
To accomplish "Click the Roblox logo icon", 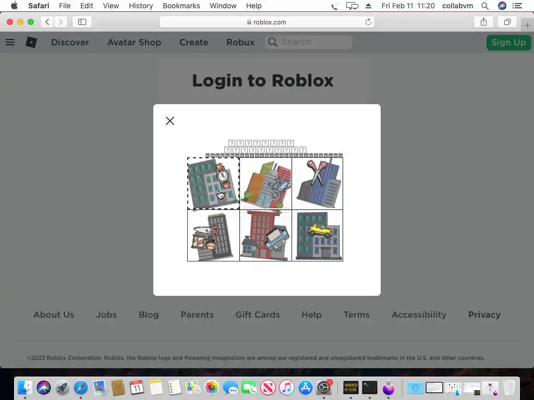I will click(31, 42).
